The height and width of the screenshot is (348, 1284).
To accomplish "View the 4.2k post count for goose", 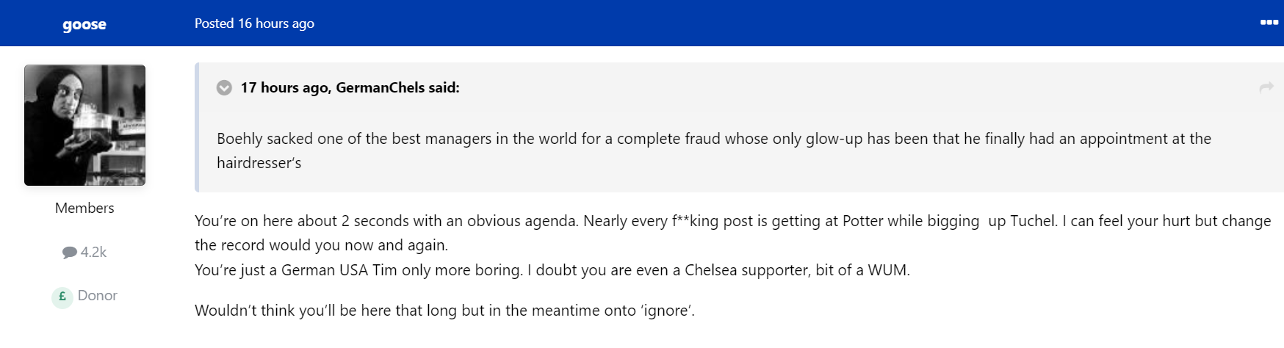I will tap(84, 252).
